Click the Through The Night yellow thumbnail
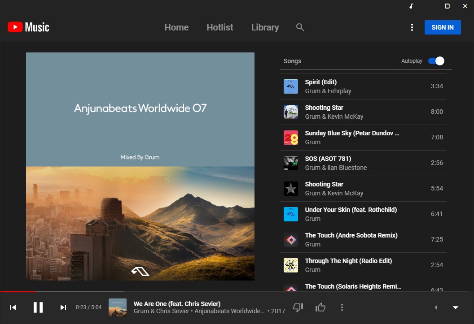 [291, 265]
